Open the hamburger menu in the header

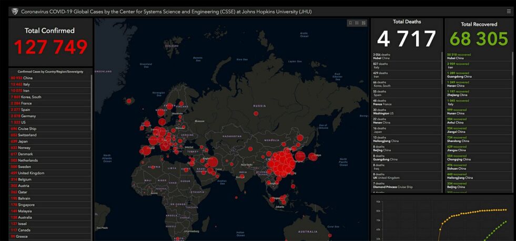pos(509,12)
